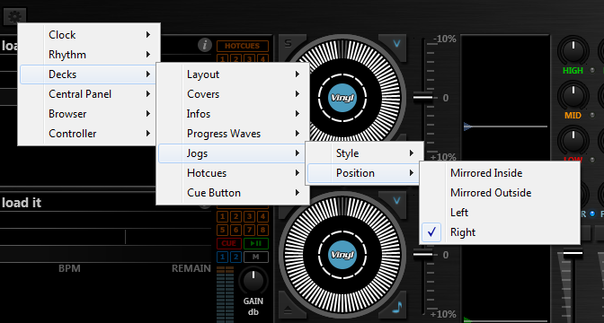604x323 pixels.
Task: Click the music note key icon
Action: tap(396, 307)
